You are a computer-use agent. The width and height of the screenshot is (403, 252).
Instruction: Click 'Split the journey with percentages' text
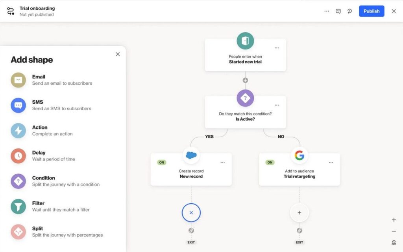click(x=67, y=235)
